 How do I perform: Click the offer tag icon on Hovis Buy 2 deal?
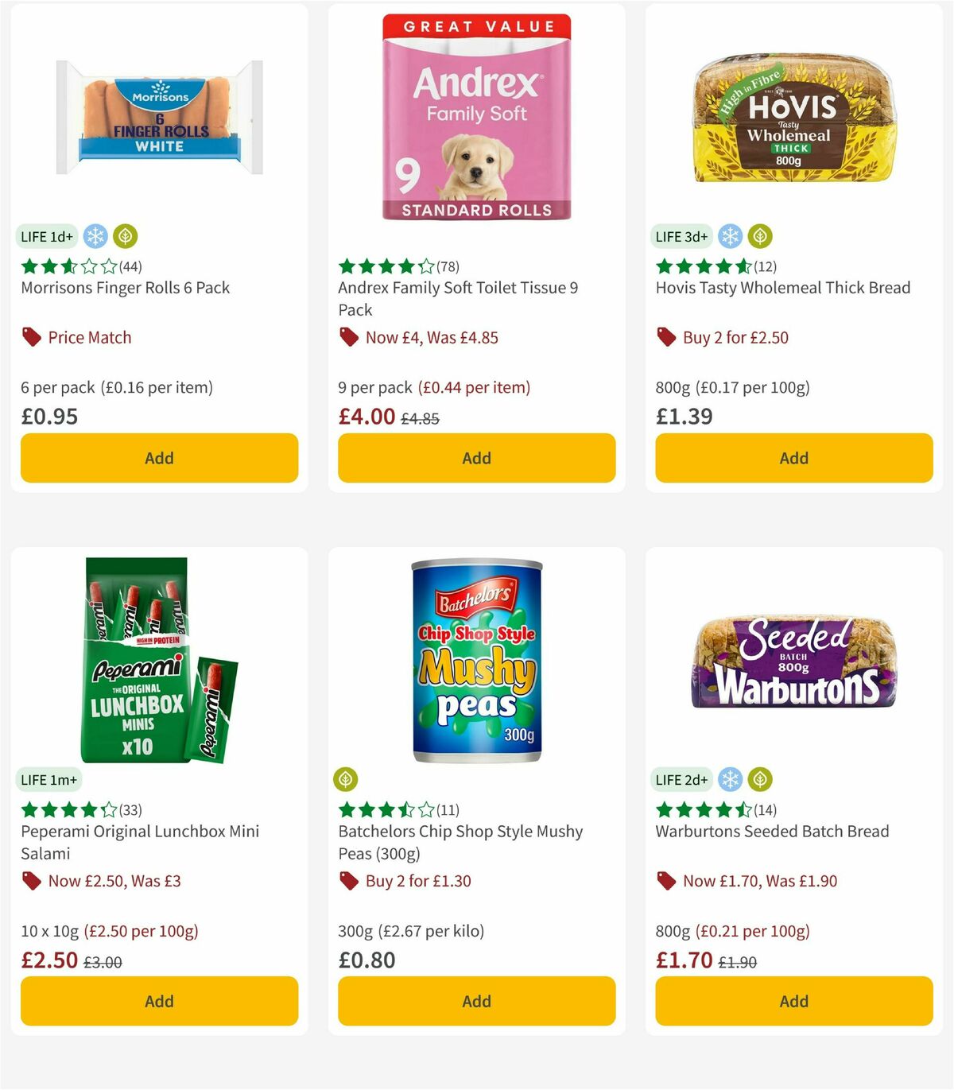[665, 337]
